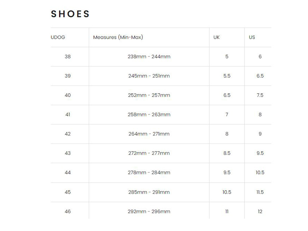Click US size 11.5 cell
The height and width of the screenshot is (231, 308).
[x=260, y=192]
